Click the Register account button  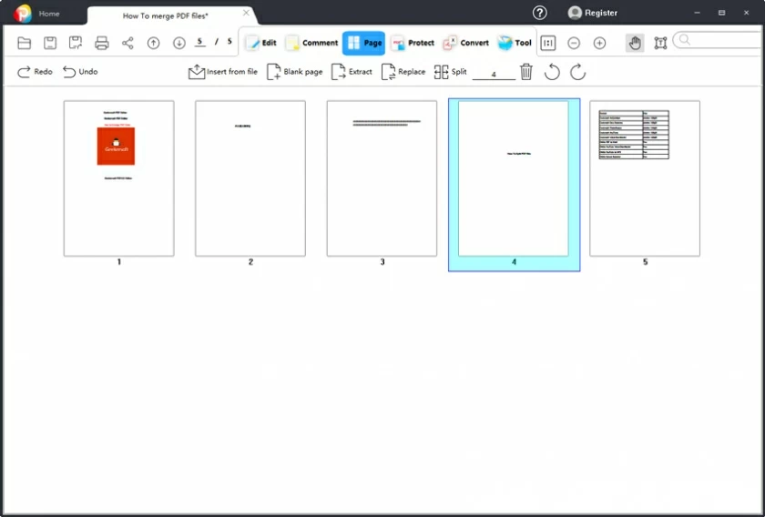pyautogui.click(x=593, y=13)
